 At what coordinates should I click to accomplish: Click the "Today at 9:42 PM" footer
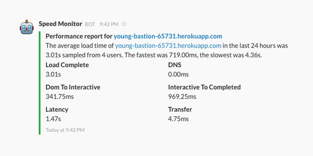[65, 129]
